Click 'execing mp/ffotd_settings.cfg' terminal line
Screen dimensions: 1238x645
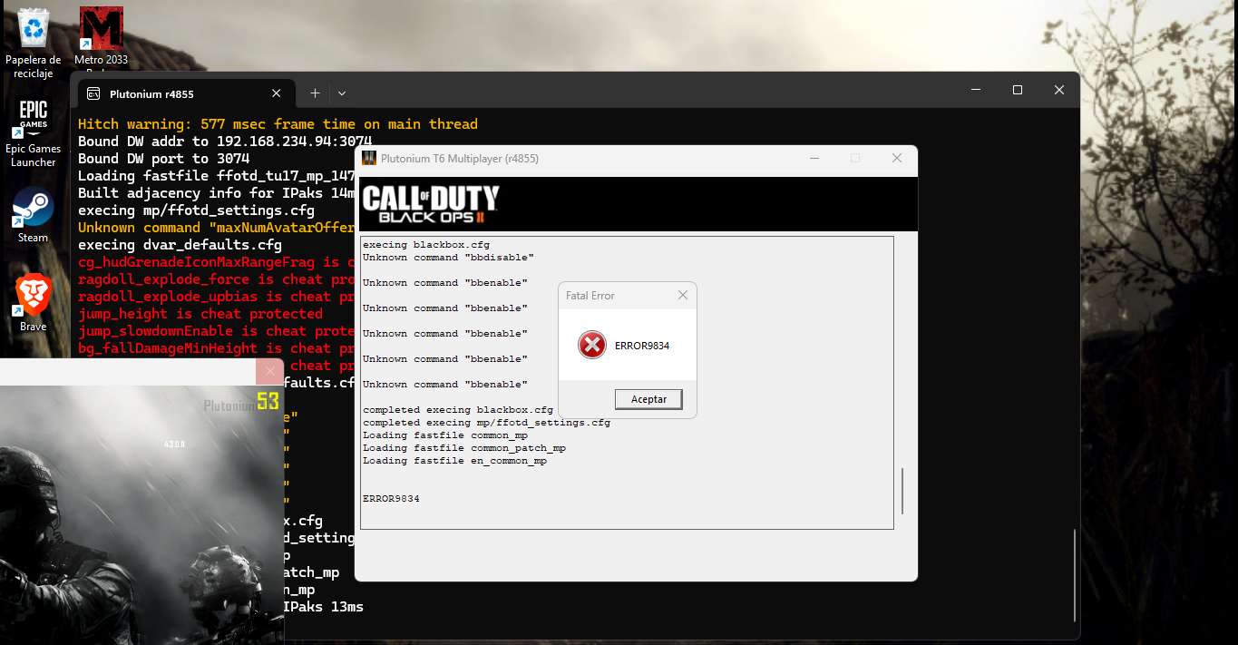tap(197, 210)
